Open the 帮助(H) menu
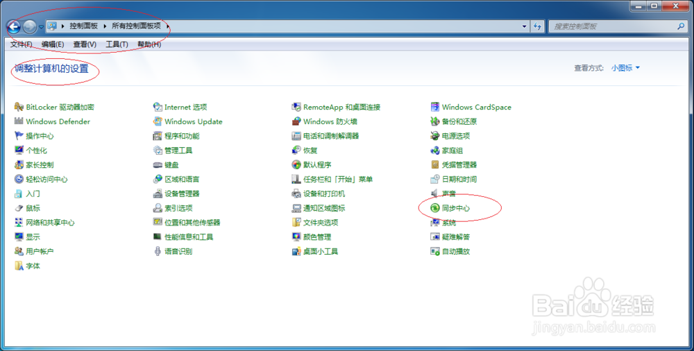The width and height of the screenshot is (694, 351). [x=149, y=44]
